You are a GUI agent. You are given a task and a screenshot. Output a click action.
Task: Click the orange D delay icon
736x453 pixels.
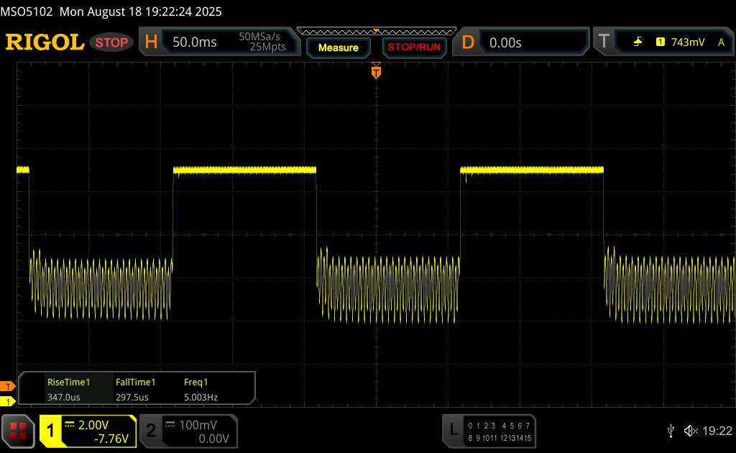(x=468, y=42)
